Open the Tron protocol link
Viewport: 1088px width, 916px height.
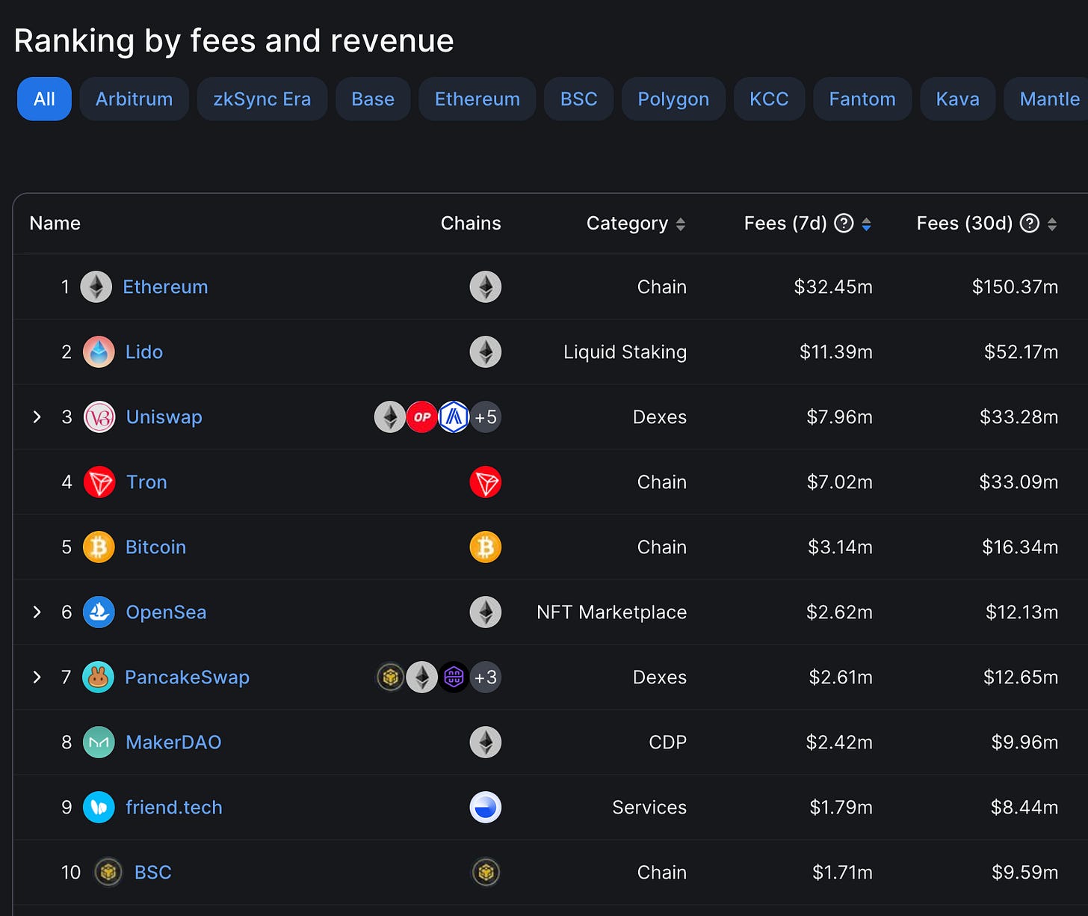[146, 482]
